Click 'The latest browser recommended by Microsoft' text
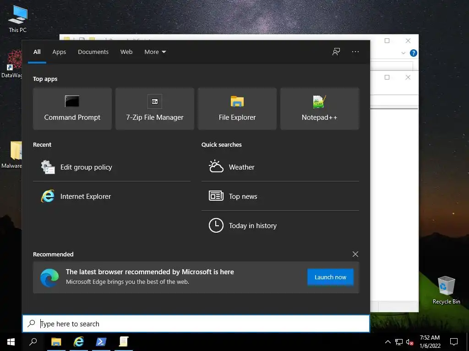This screenshot has width=469, height=351. coord(150,271)
